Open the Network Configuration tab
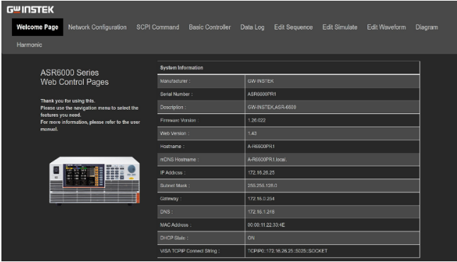This screenshot has height=262, width=457. click(97, 27)
